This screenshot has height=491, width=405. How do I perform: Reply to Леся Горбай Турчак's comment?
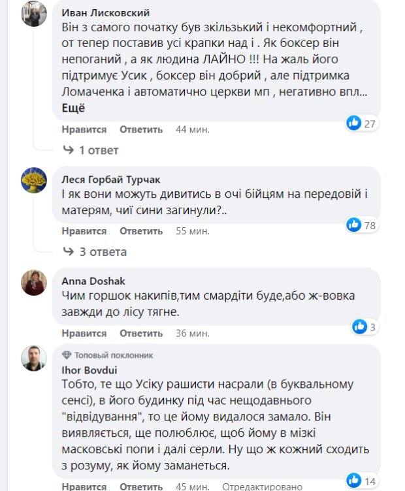click(141, 231)
